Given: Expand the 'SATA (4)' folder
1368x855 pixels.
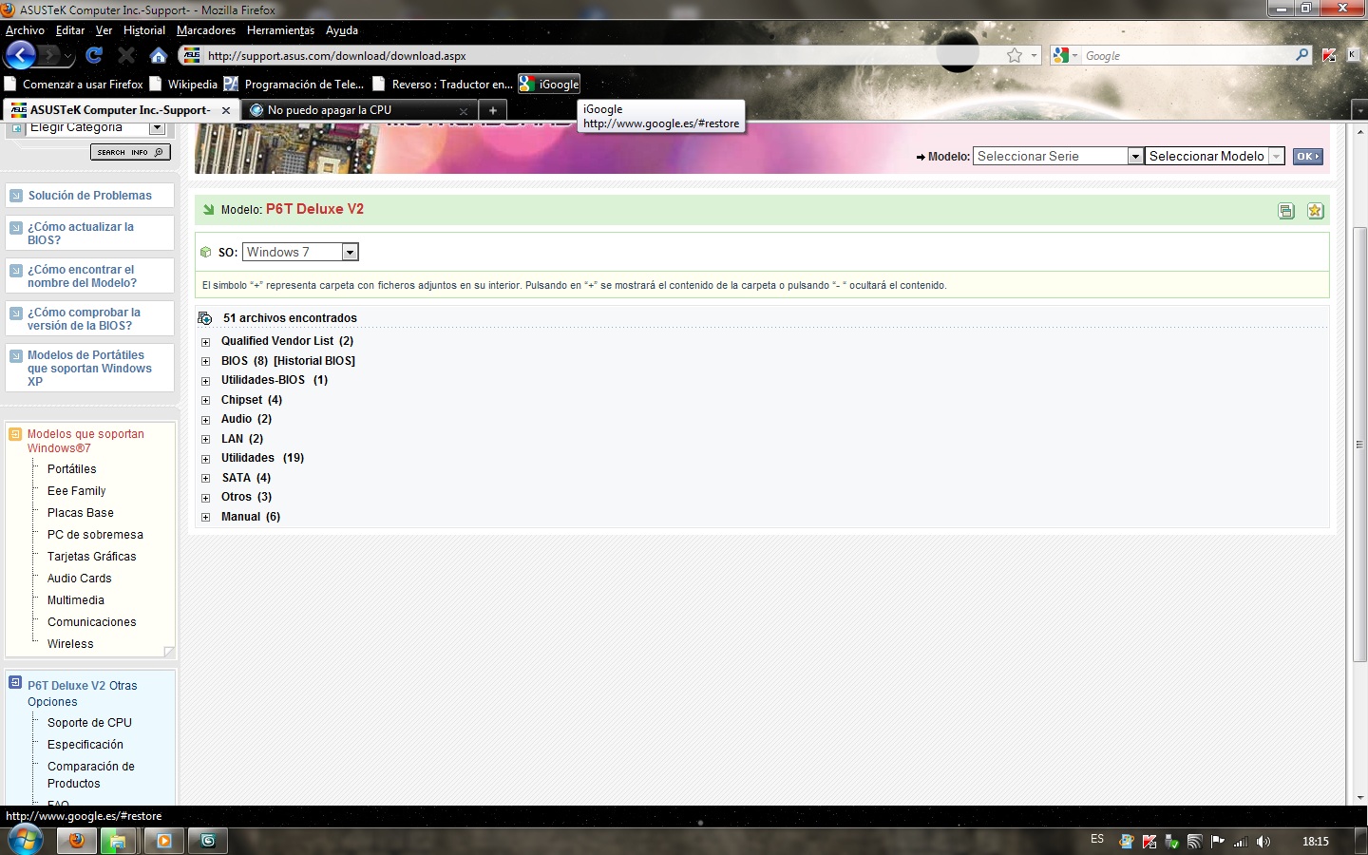Looking at the screenshot, I should coord(205,479).
